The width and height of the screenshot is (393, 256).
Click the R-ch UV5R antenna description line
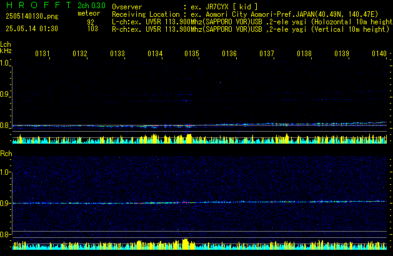coord(251,29)
